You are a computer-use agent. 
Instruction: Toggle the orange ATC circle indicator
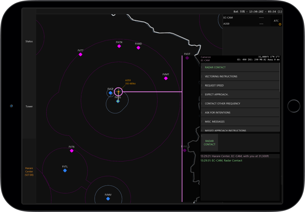(x=280, y=24)
